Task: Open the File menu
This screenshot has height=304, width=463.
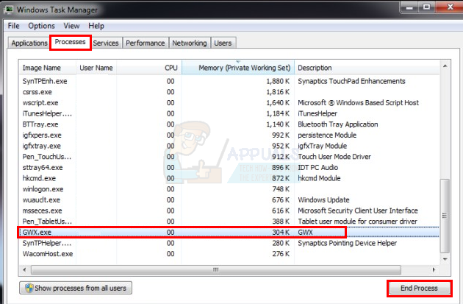Action: coord(13,26)
